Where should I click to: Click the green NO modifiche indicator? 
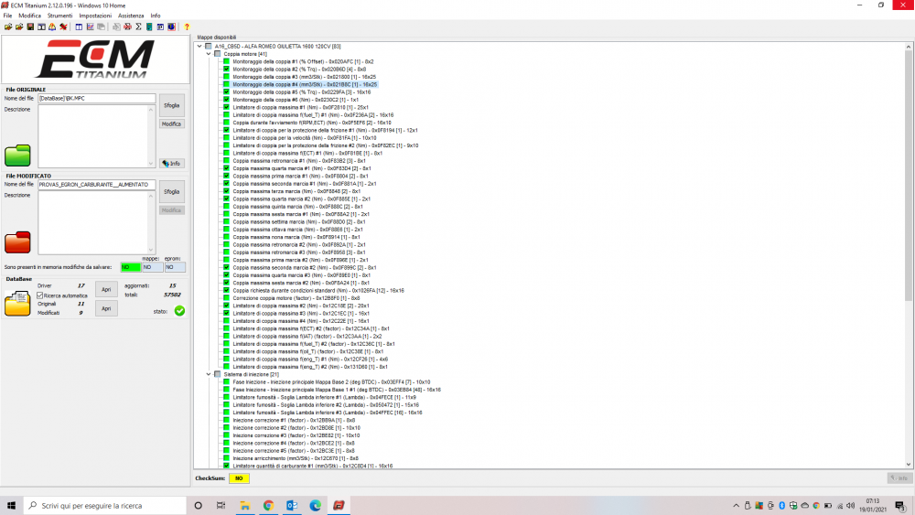click(x=130, y=267)
